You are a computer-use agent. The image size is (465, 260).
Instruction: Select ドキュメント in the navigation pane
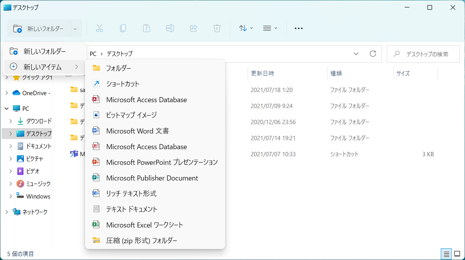[x=34, y=146]
